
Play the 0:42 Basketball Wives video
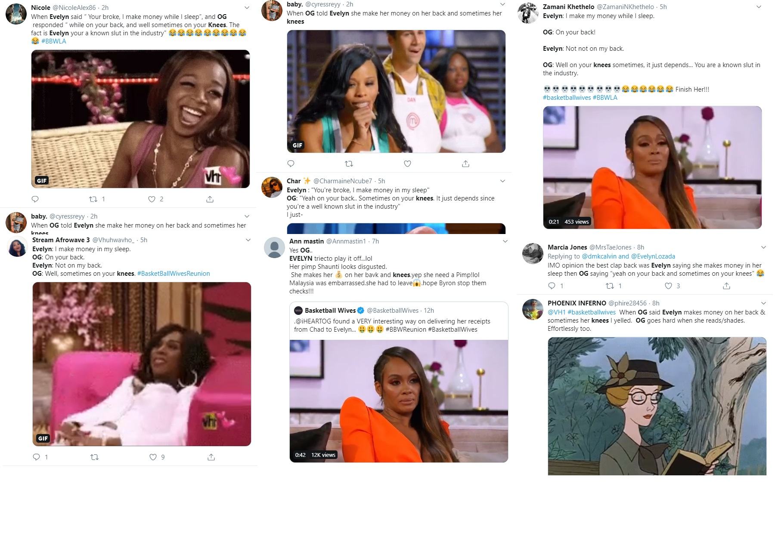click(x=399, y=401)
